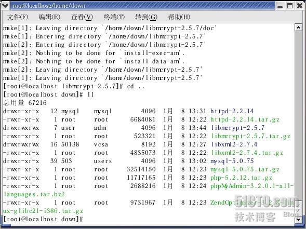Click the users group name
This screenshot has width=306, height=229.
(x=103, y=161)
